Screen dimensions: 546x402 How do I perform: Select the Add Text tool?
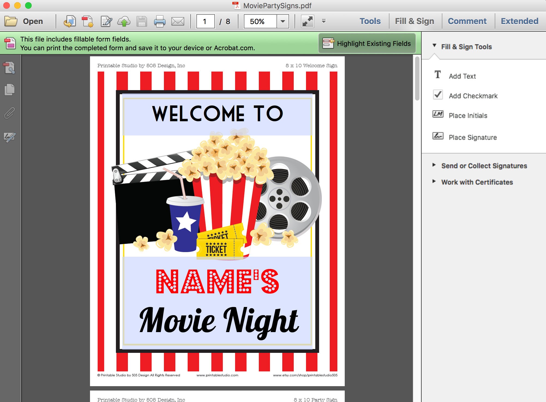click(x=462, y=76)
